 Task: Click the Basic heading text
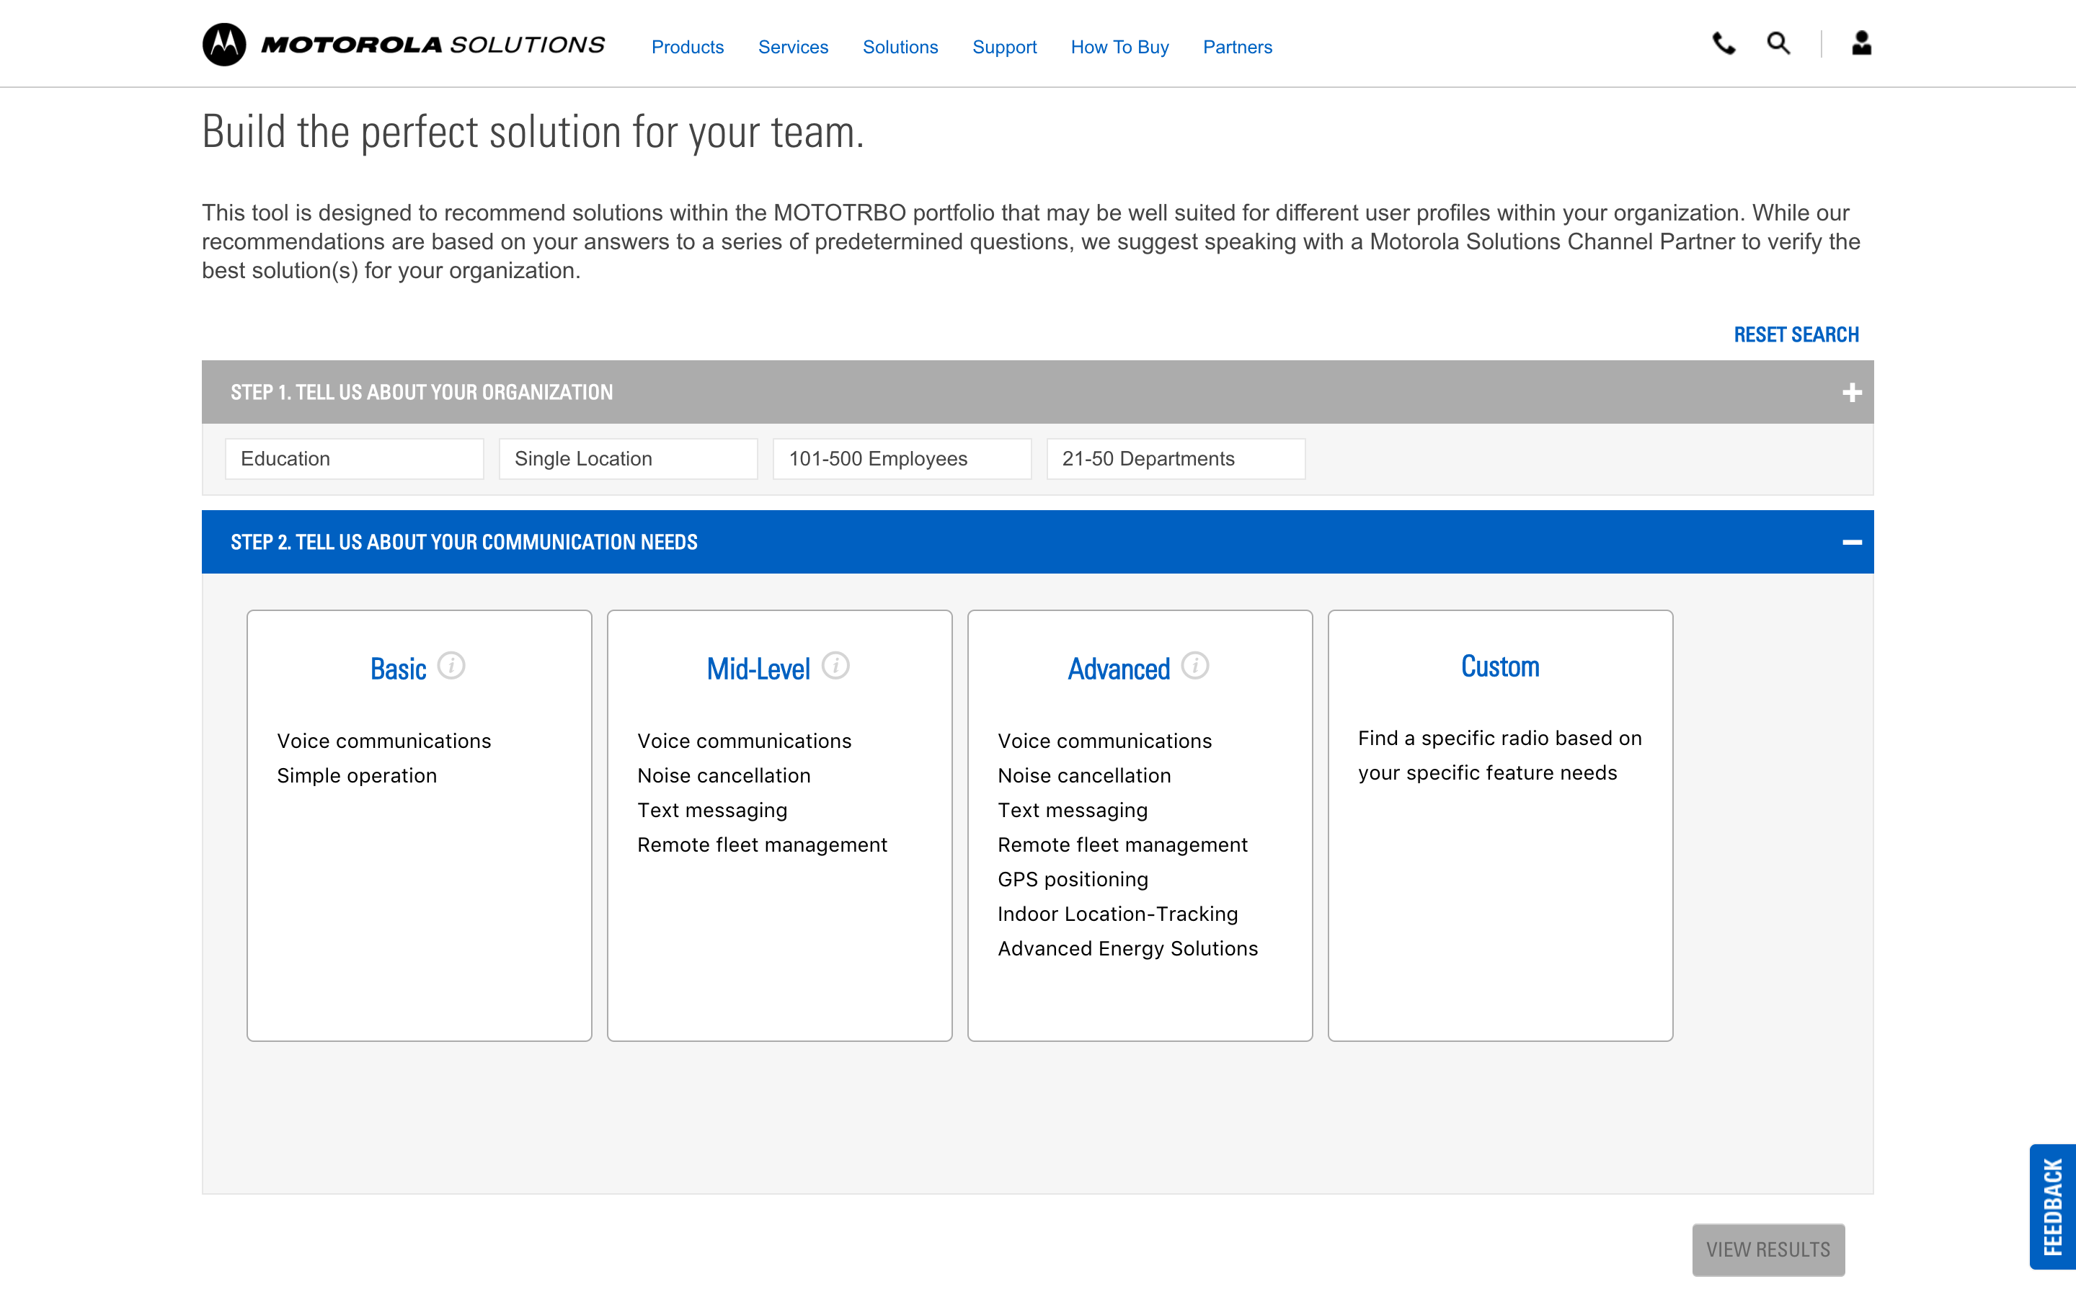pos(398,668)
